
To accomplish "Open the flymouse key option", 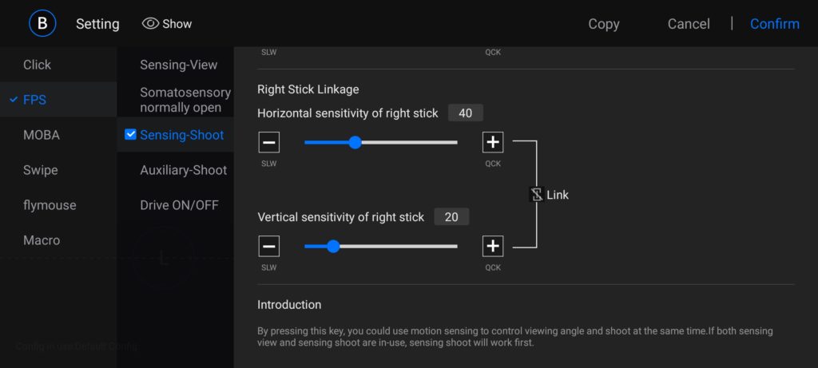I will [x=50, y=205].
